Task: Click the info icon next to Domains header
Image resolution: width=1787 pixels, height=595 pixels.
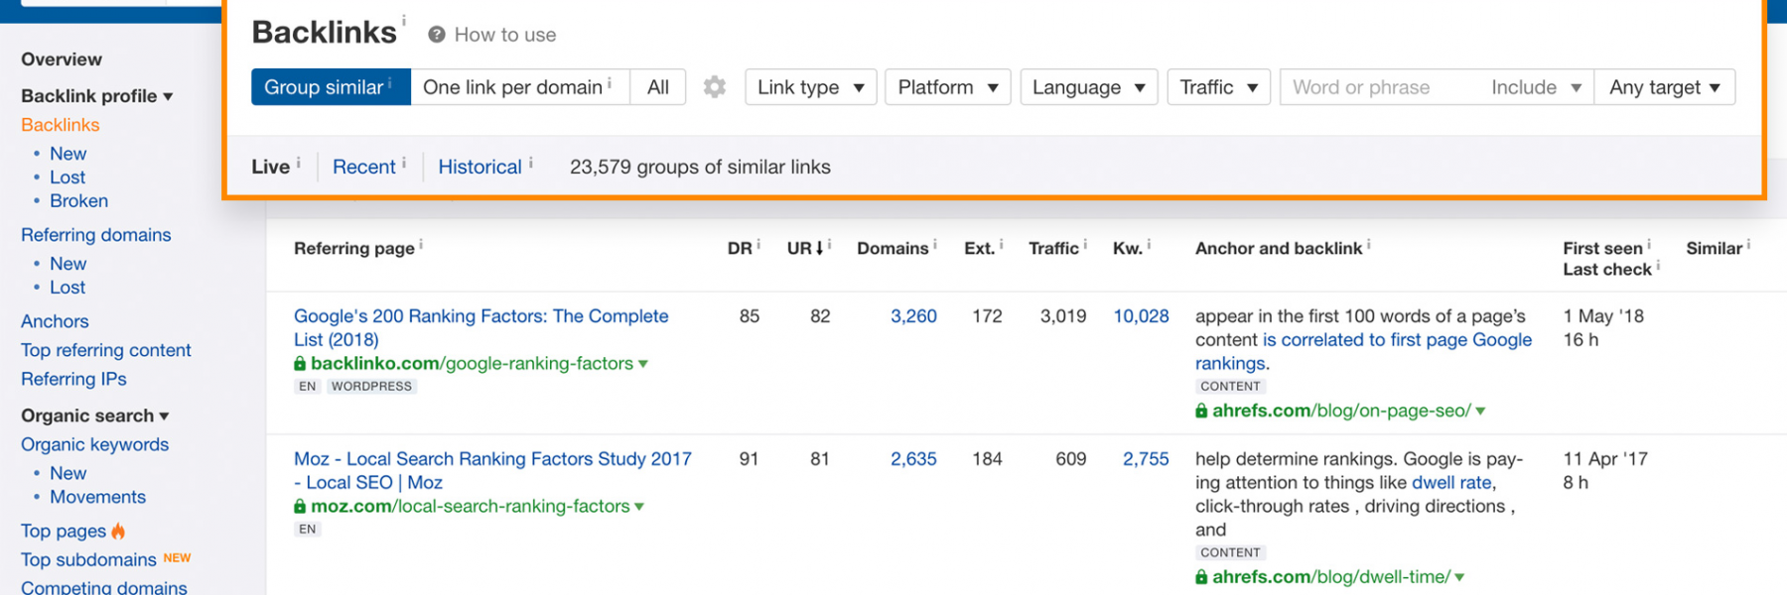Action: pyautogui.click(x=935, y=244)
